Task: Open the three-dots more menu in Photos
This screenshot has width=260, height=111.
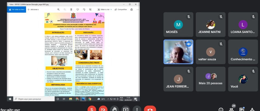Action: click(138, 10)
